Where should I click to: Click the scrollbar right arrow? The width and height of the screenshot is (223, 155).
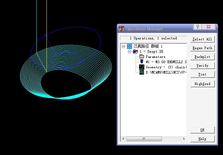coord(184,139)
